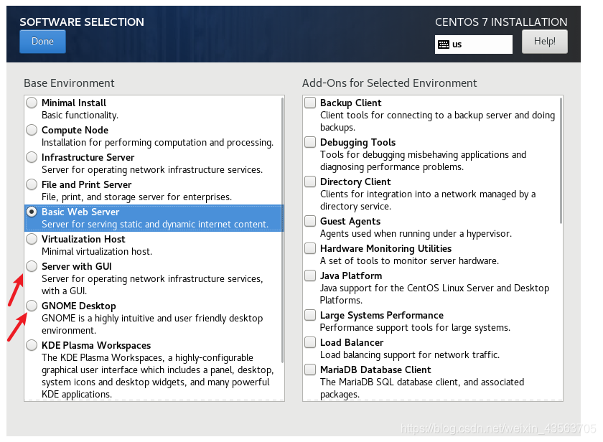Image resolution: width=603 pixels, height=442 pixels.
Task: Enable the Large Systems Performance checkbox
Action: pos(310,315)
